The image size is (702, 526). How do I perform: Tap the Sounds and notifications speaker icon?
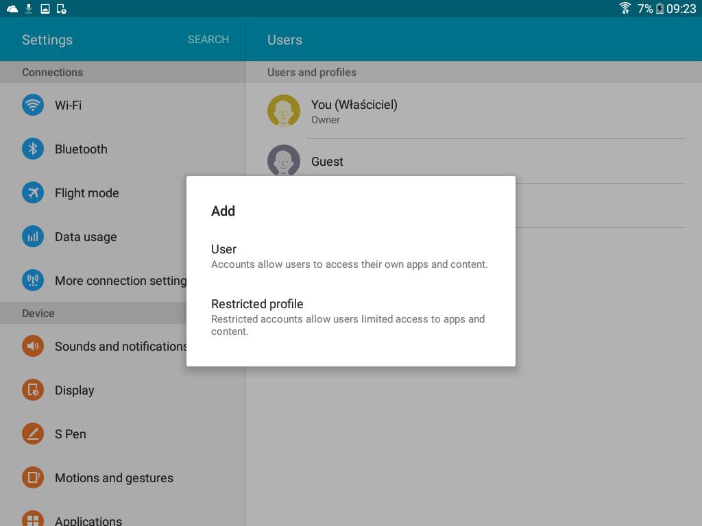[x=33, y=347]
